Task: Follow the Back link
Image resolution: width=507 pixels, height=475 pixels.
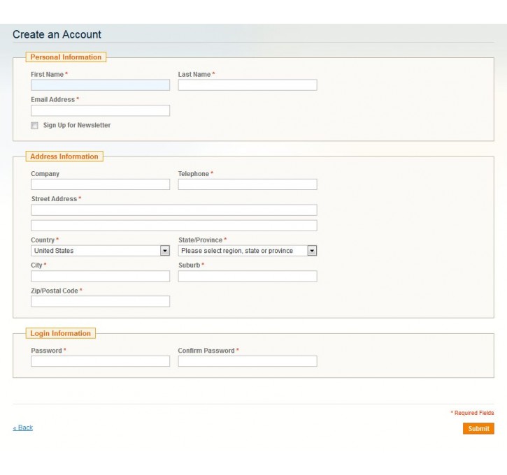Action: (x=23, y=427)
